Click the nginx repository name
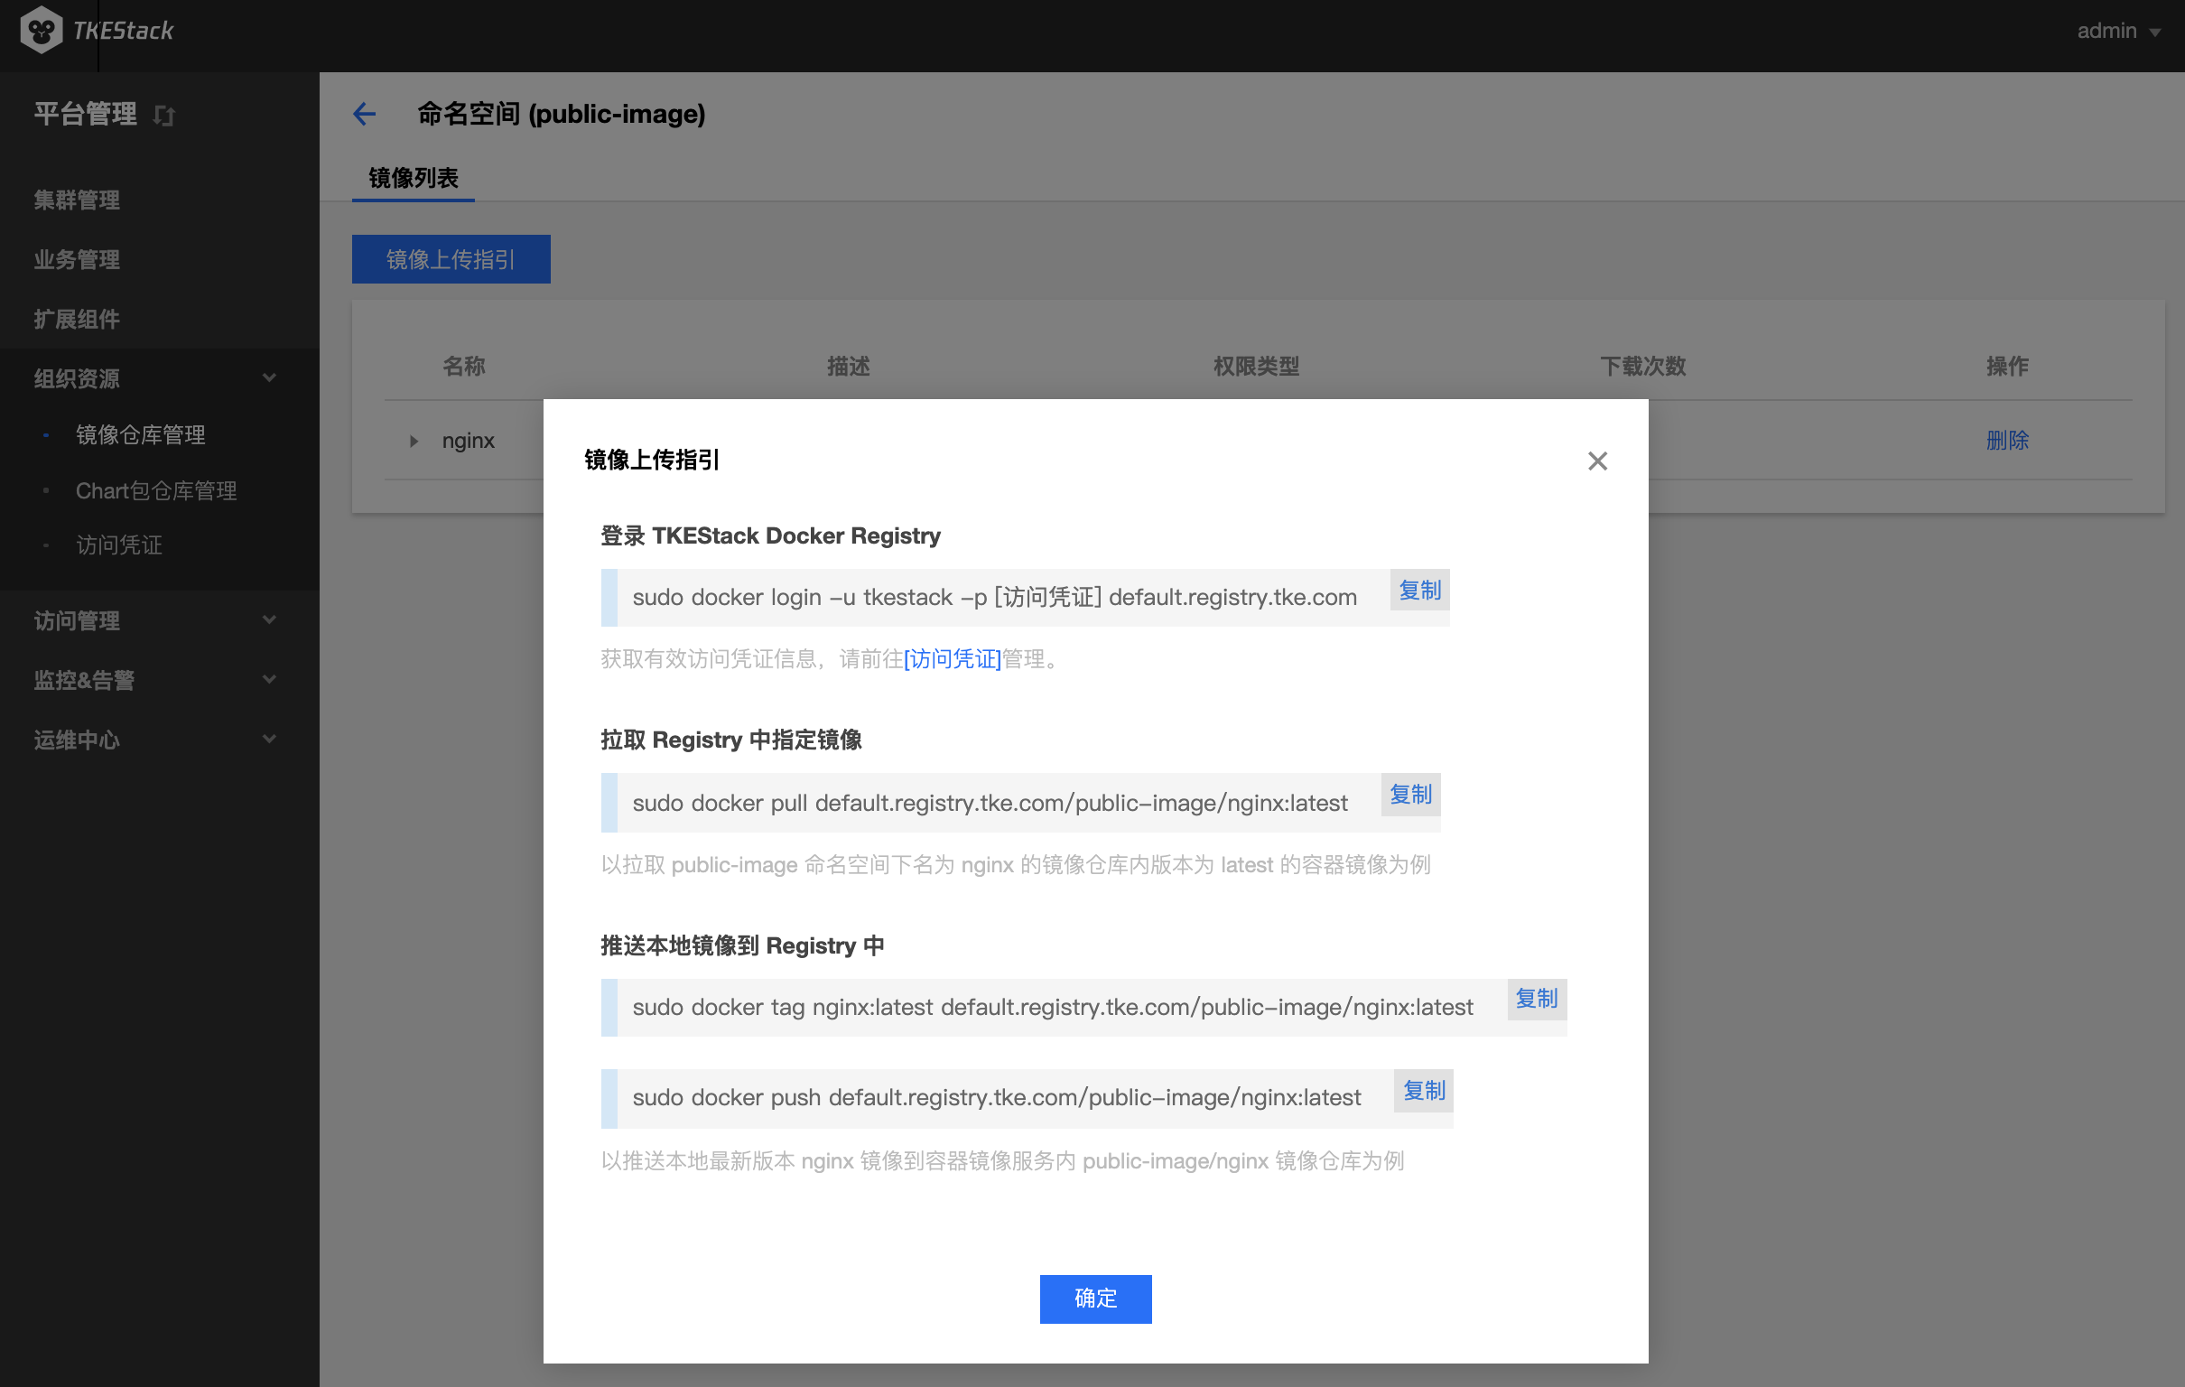 [x=469, y=442]
